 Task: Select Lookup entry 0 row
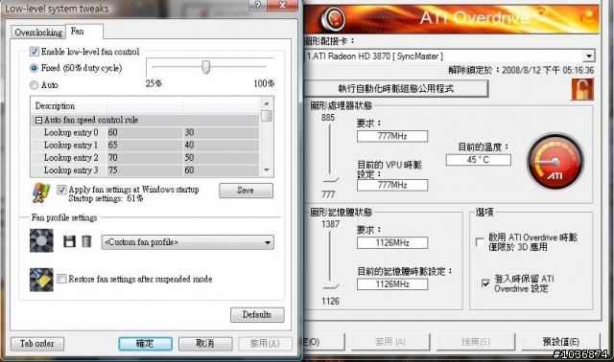[145, 132]
